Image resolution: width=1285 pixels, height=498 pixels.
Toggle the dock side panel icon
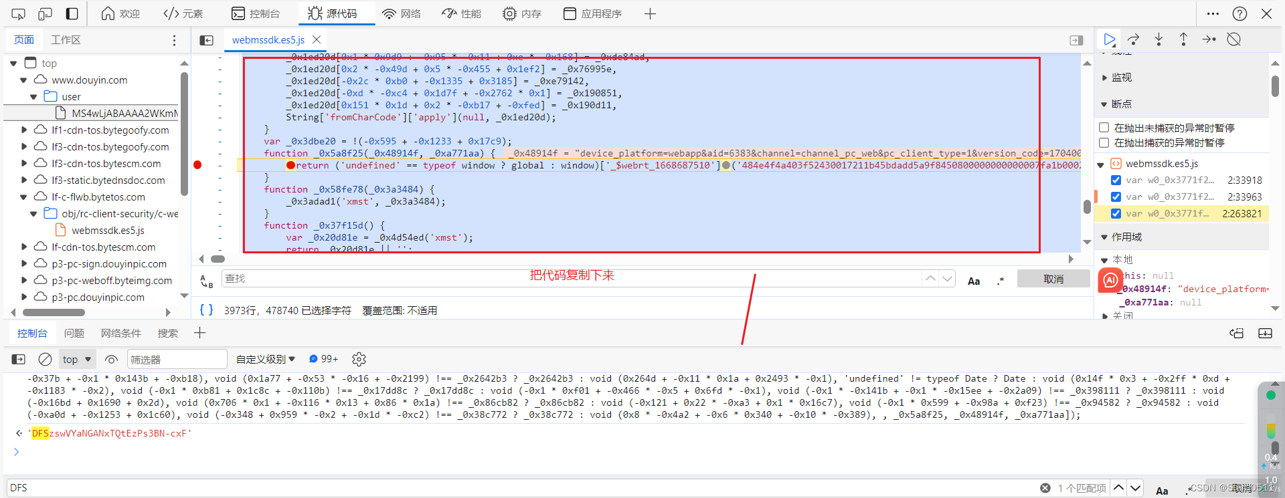click(x=72, y=13)
